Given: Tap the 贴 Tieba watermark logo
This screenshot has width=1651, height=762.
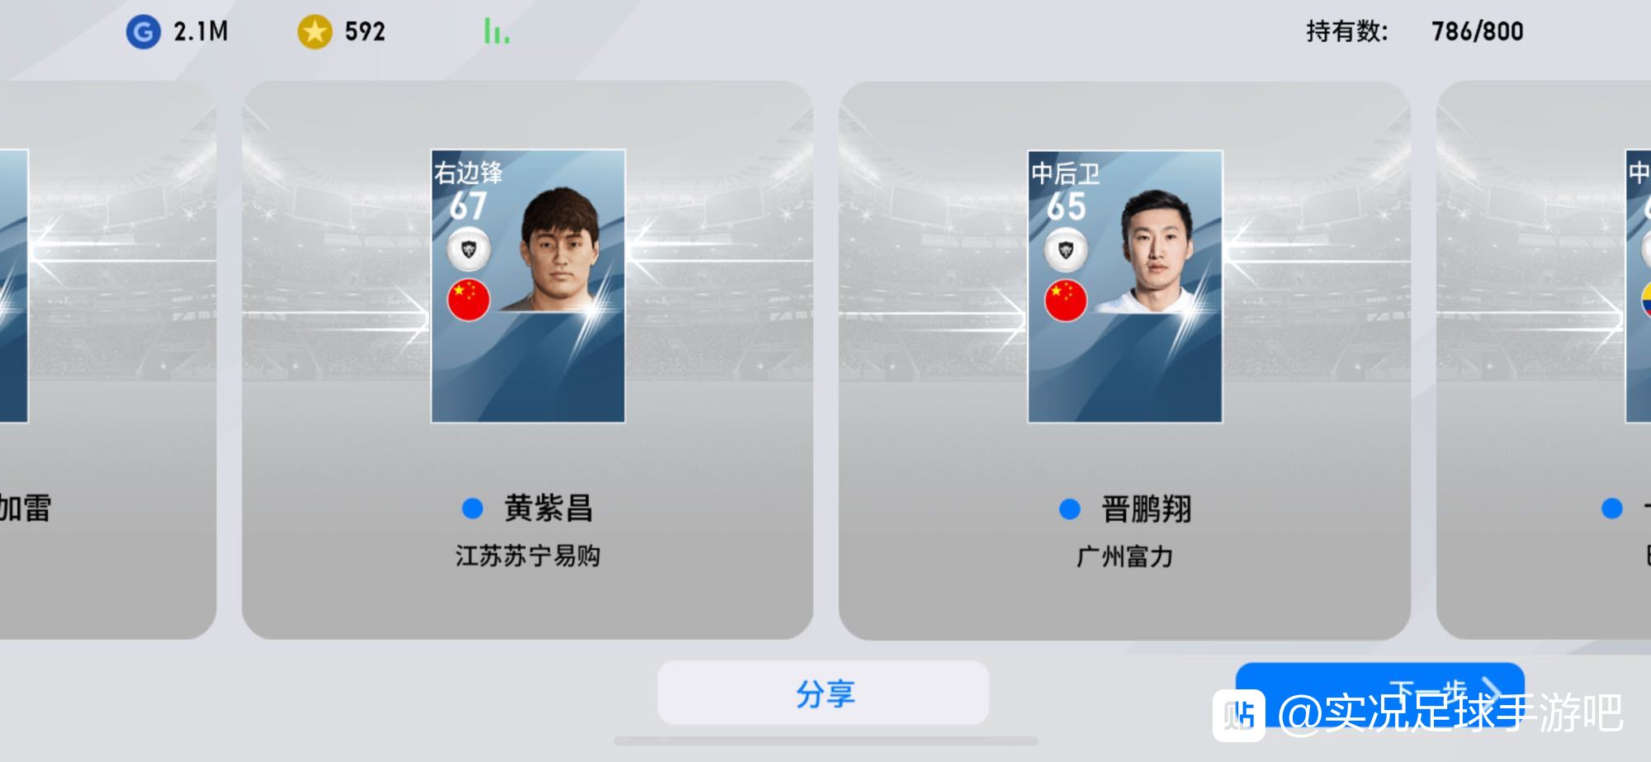Looking at the screenshot, I should pyautogui.click(x=1238, y=715).
